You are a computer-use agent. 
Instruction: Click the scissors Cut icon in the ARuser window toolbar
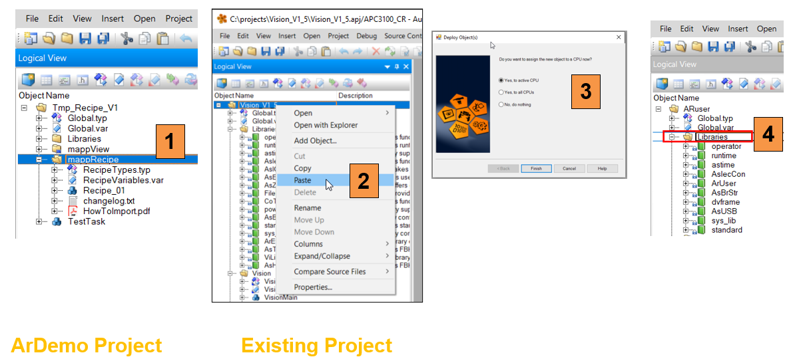752,47
